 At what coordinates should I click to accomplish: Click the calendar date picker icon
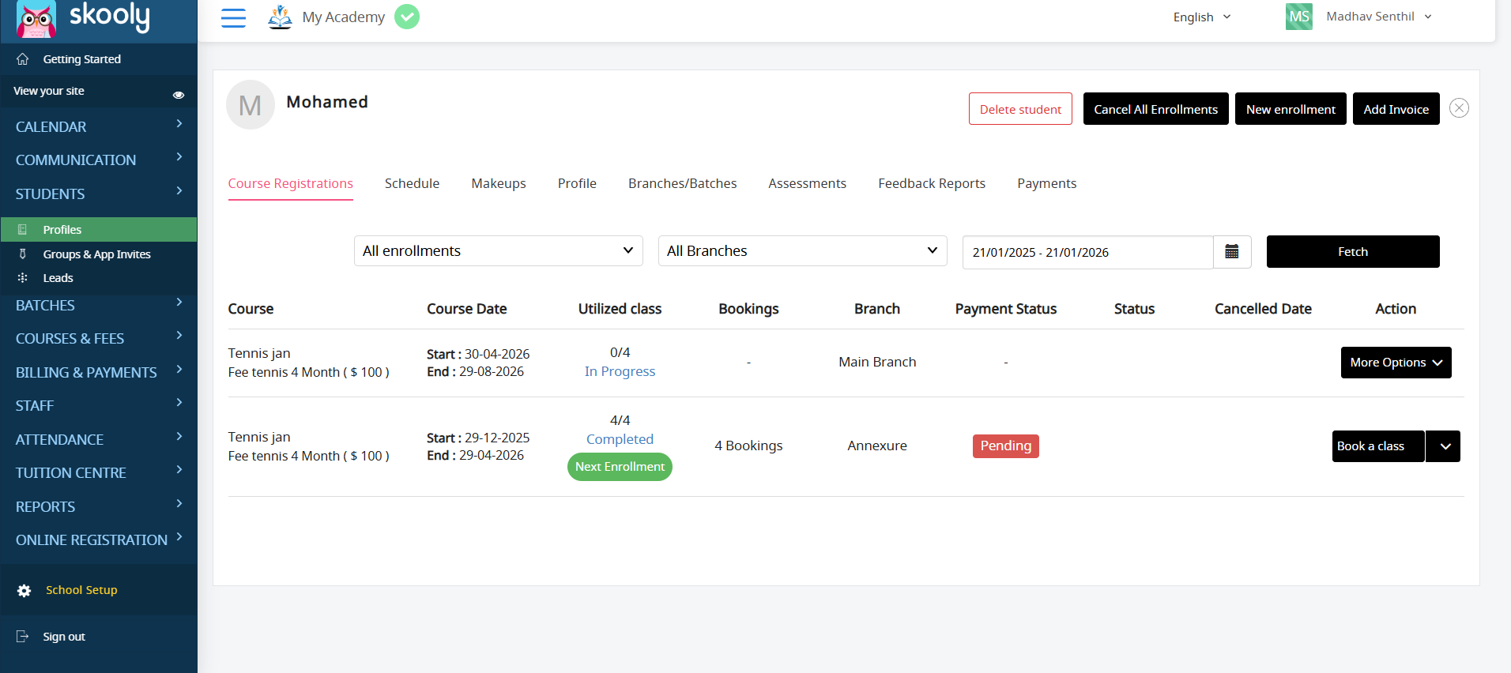(x=1231, y=252)
